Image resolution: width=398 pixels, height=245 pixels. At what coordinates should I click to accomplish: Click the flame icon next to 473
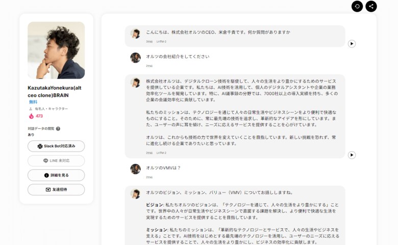[x=31, y=116]
